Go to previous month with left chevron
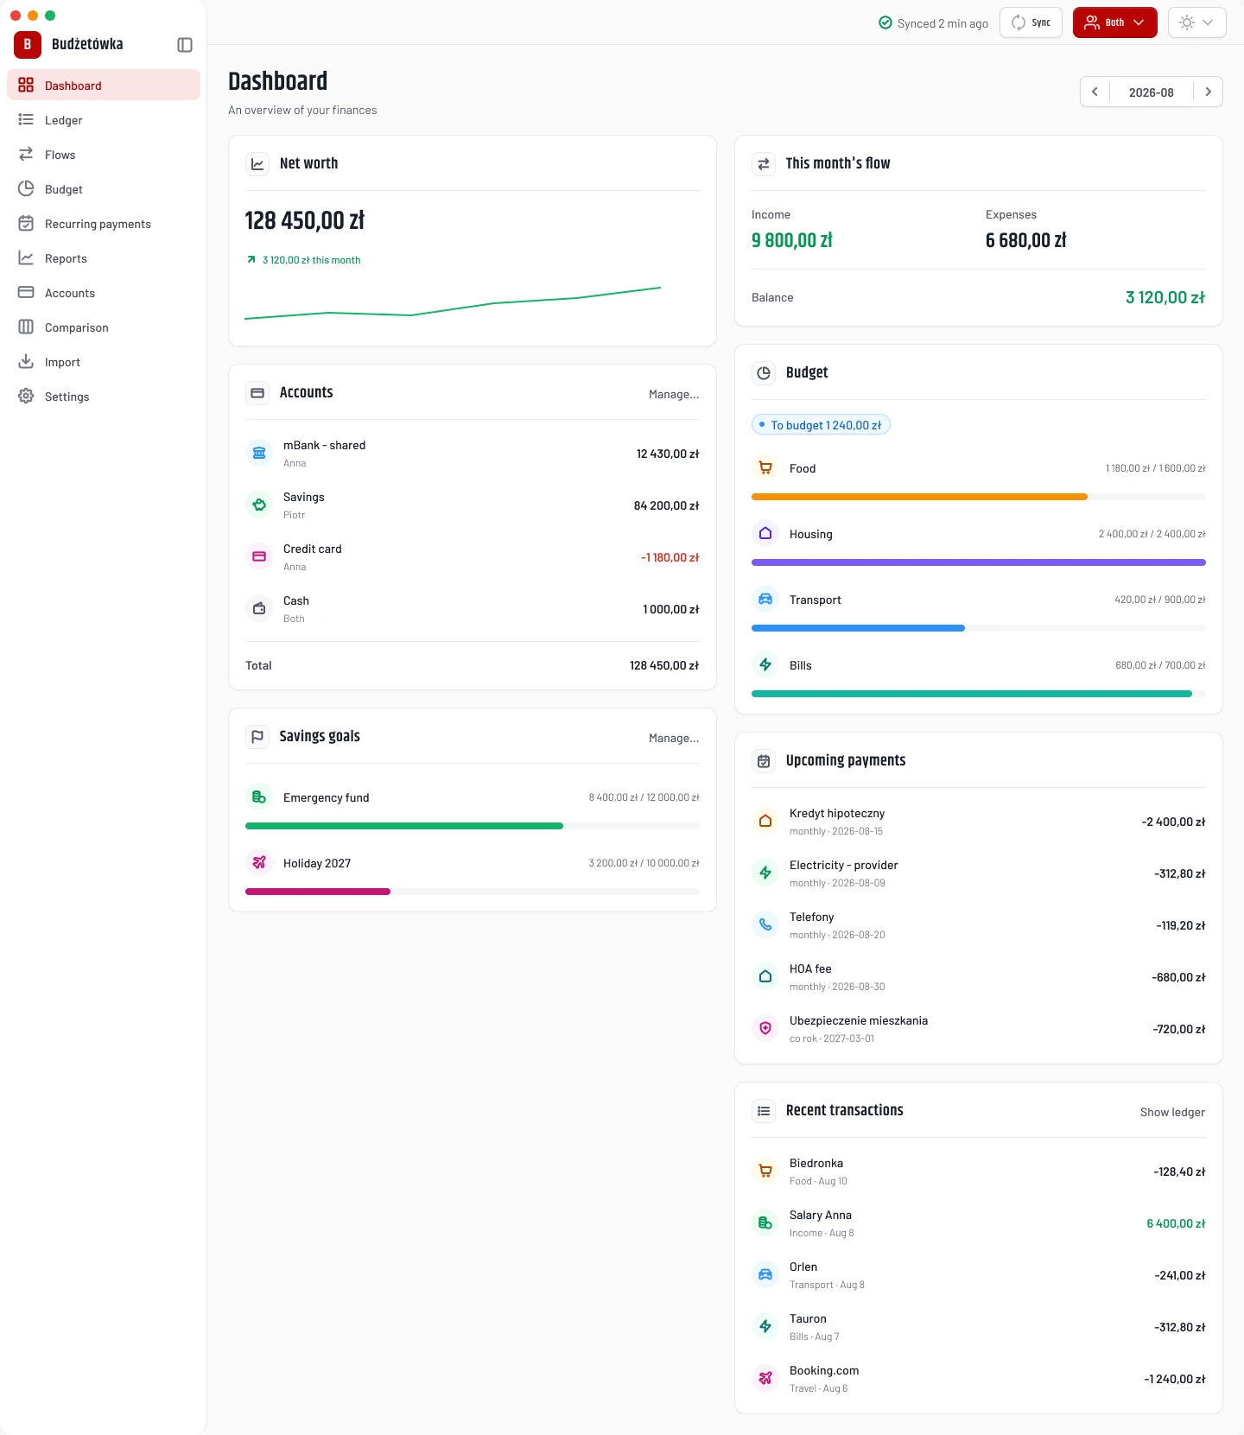The image size is (1244, 1435). (1095, 92)
